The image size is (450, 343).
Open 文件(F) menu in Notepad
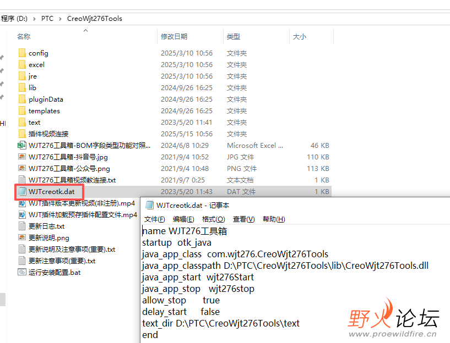(154, 219)
